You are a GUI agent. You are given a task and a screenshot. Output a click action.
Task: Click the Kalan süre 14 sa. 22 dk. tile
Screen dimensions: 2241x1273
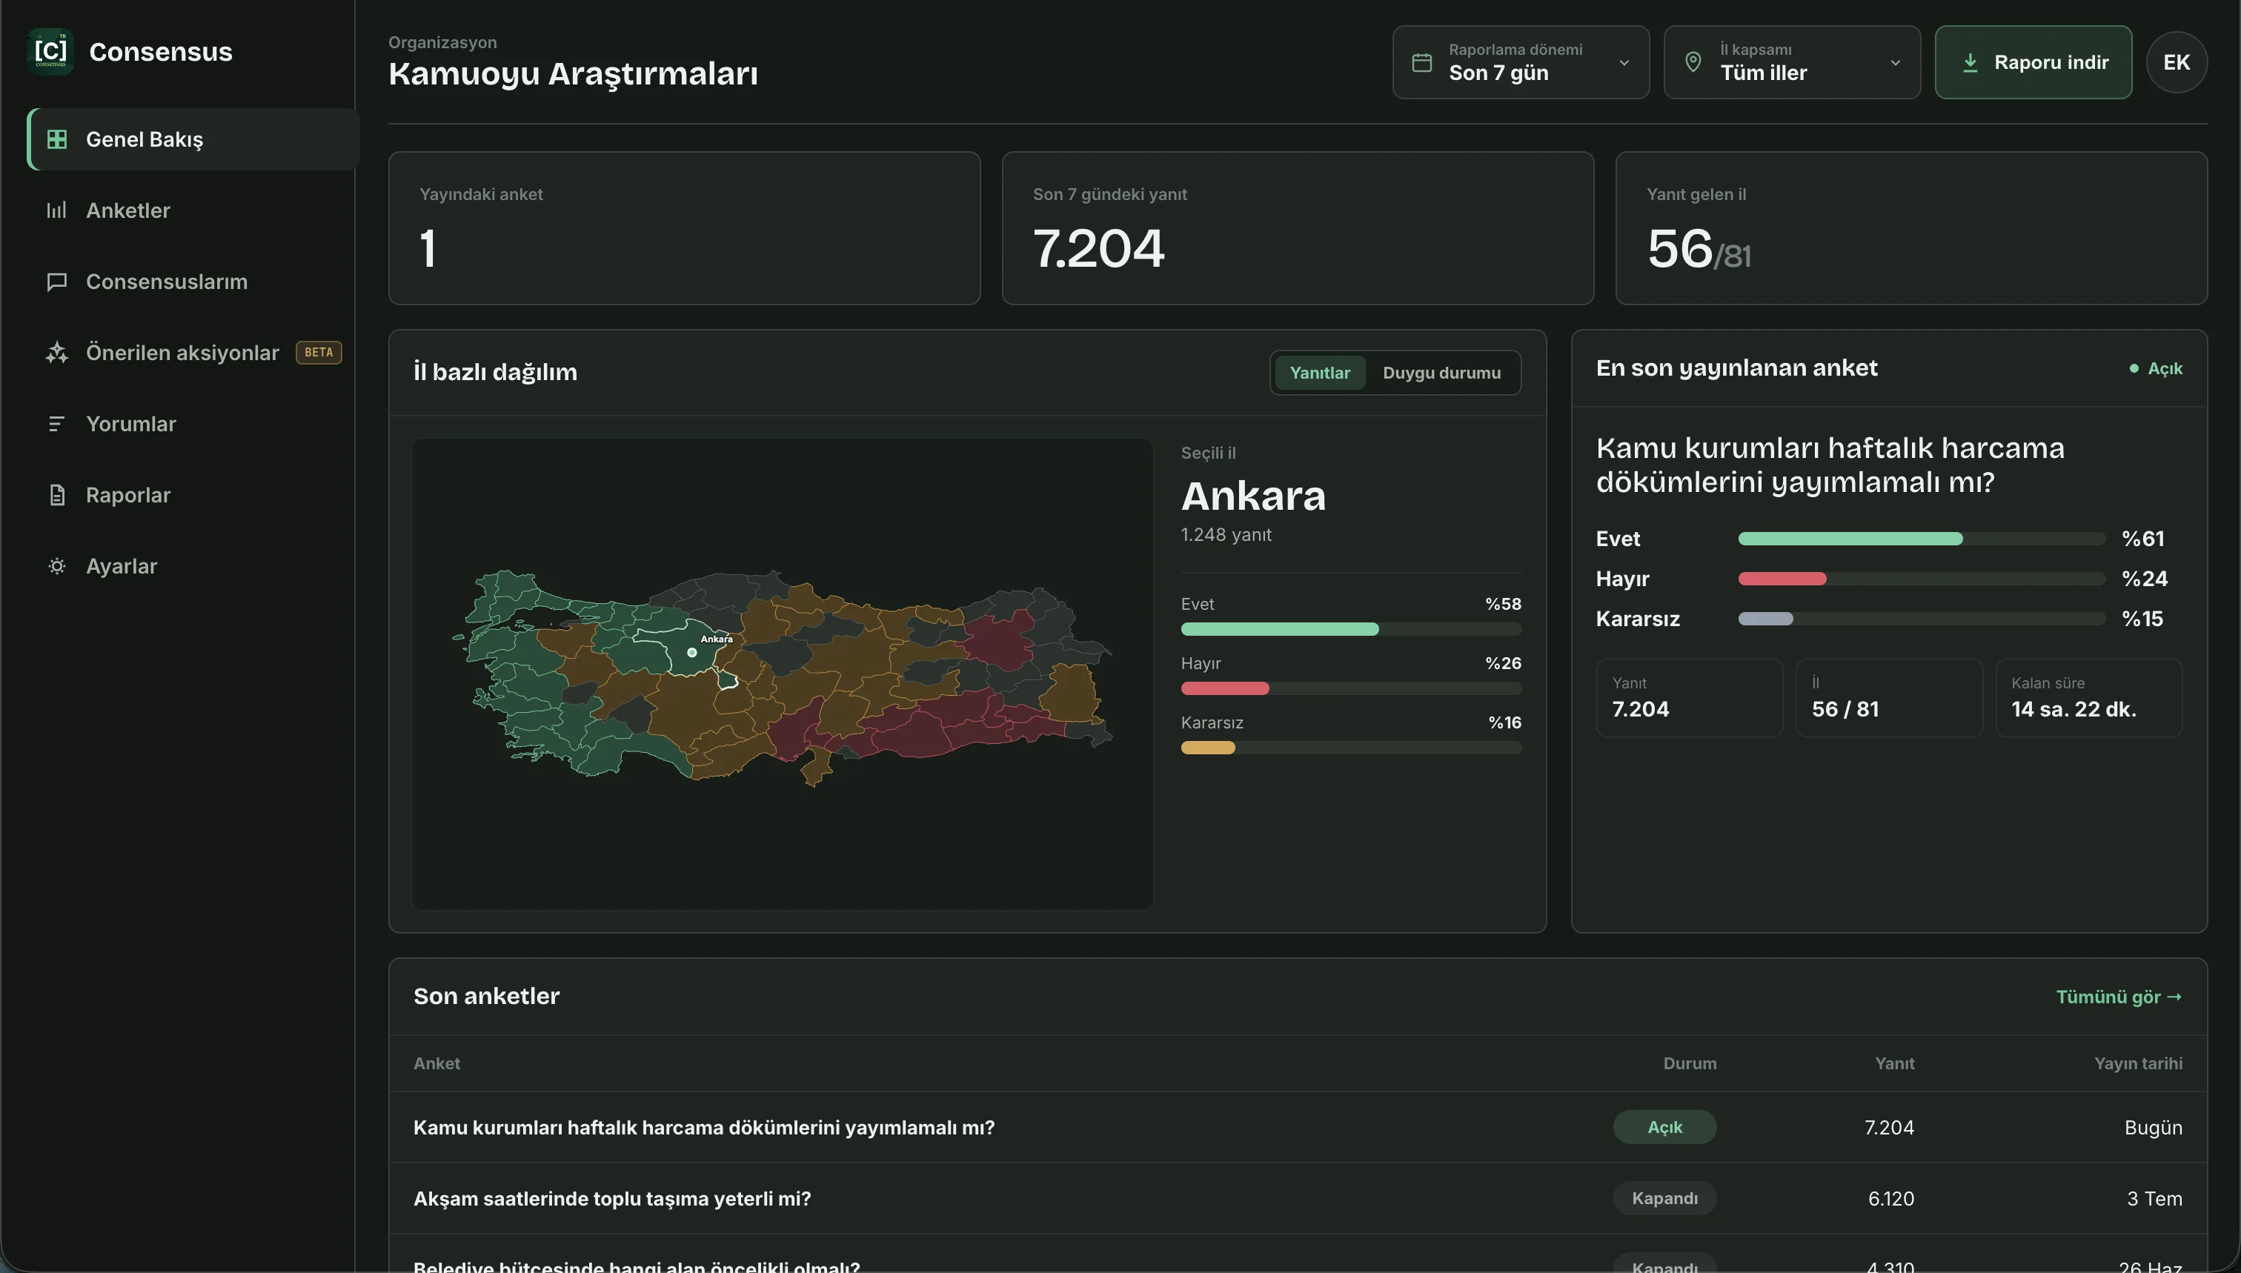(2089, 698)
